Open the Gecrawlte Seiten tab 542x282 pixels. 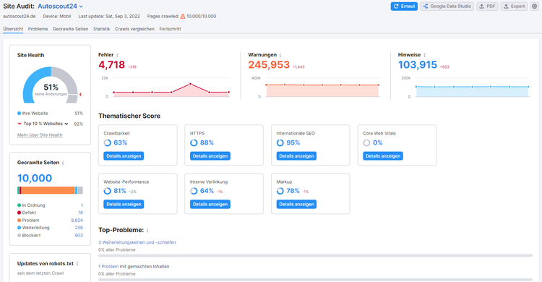pos(71,29)
